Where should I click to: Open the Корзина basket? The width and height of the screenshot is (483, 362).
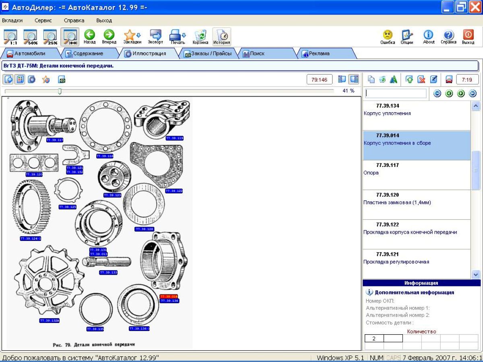200,37
